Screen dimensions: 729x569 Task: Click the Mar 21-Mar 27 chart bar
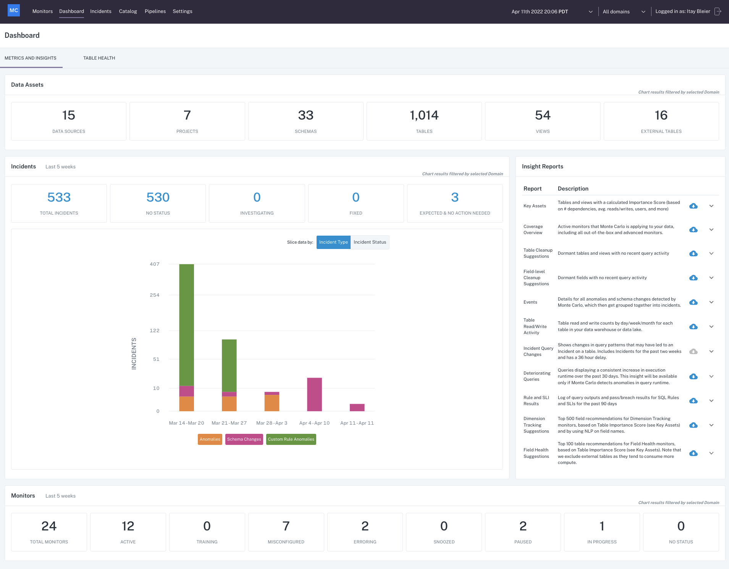[229, 375]
